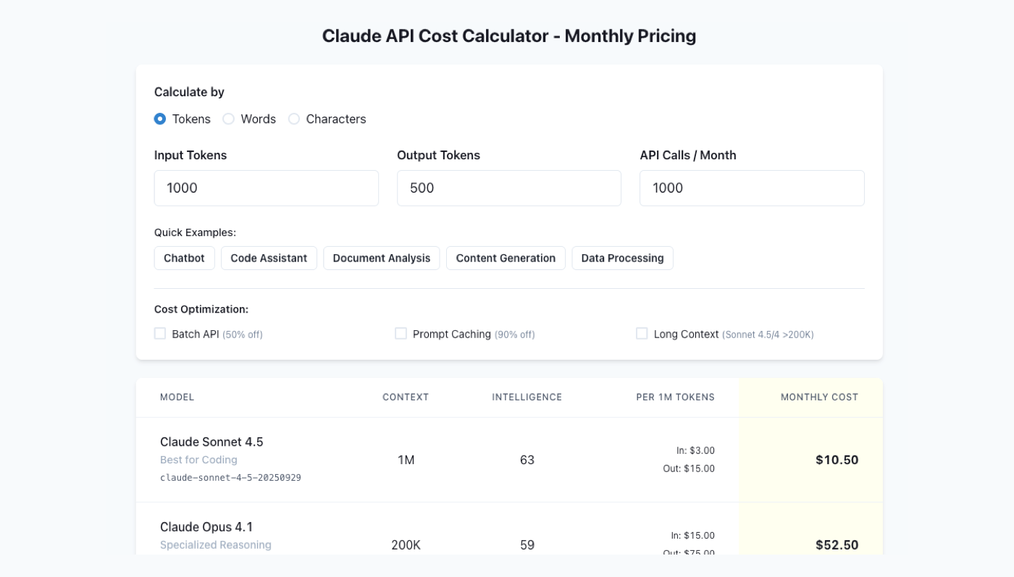Click the Context column header
The height and width of the screenshot is (577, 1014).
coord(406,397)
